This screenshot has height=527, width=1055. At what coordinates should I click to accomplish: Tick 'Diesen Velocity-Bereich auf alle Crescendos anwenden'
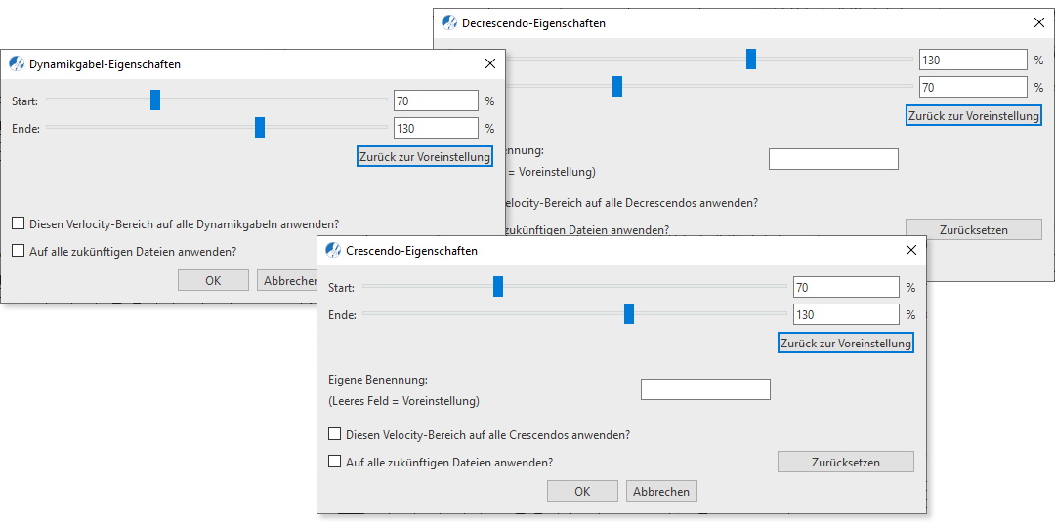click(x=335, y=434)
